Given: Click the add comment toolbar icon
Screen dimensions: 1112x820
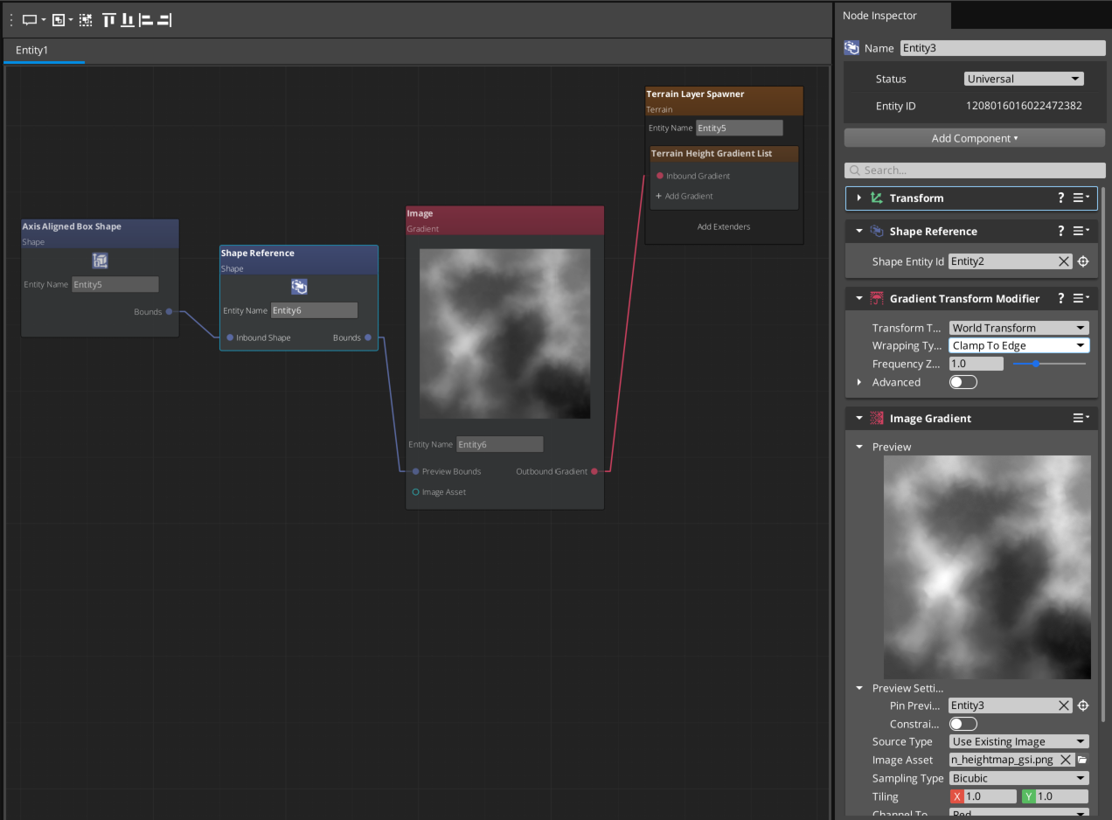Looking at the screenshot, I should tap(30, 19).
